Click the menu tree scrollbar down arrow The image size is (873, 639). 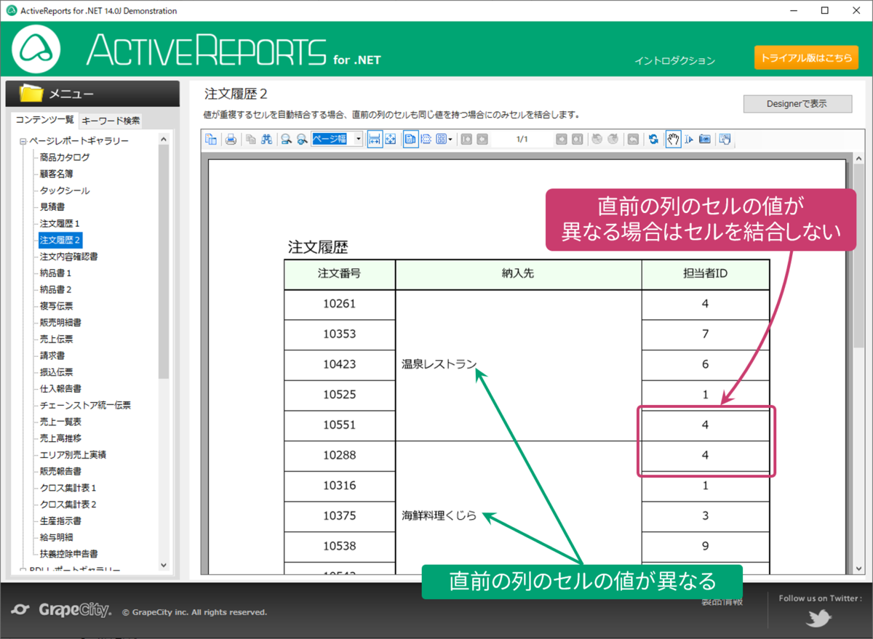pyautogui.click(x=163, y=565)
